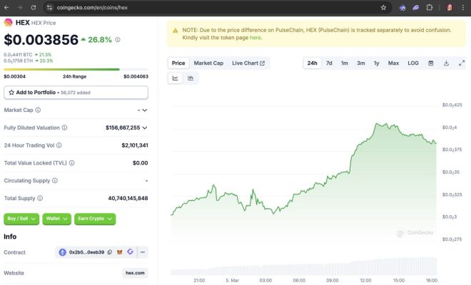
Task: Add token to MetaMask fox icon
Action: (x=120, y=252)
